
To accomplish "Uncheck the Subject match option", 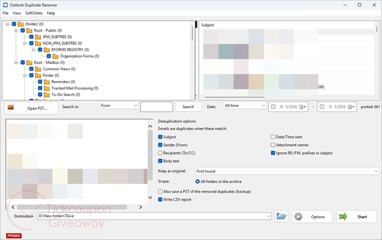I will pyautogui.click(x=160, y=137).
